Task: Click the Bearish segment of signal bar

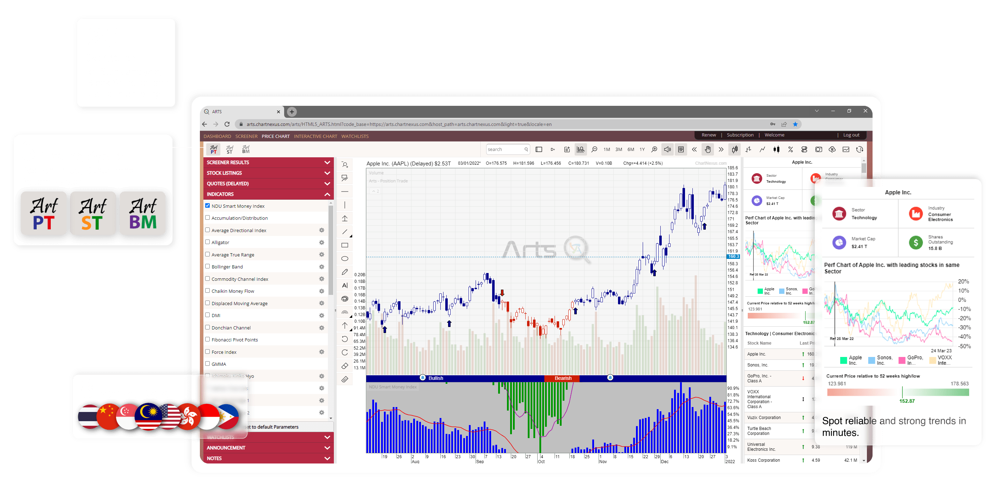Action: (562, 379)
